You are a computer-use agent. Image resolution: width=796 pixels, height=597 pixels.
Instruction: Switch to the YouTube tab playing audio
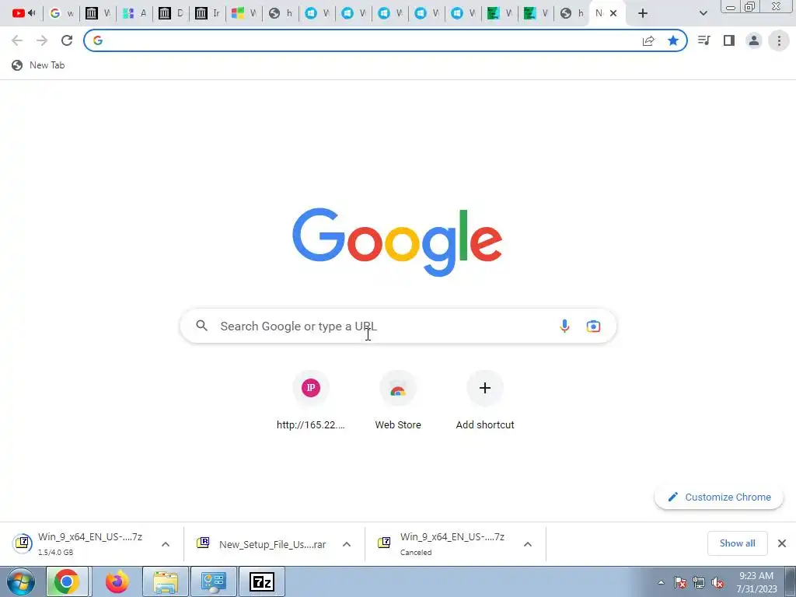pos(23,13)
